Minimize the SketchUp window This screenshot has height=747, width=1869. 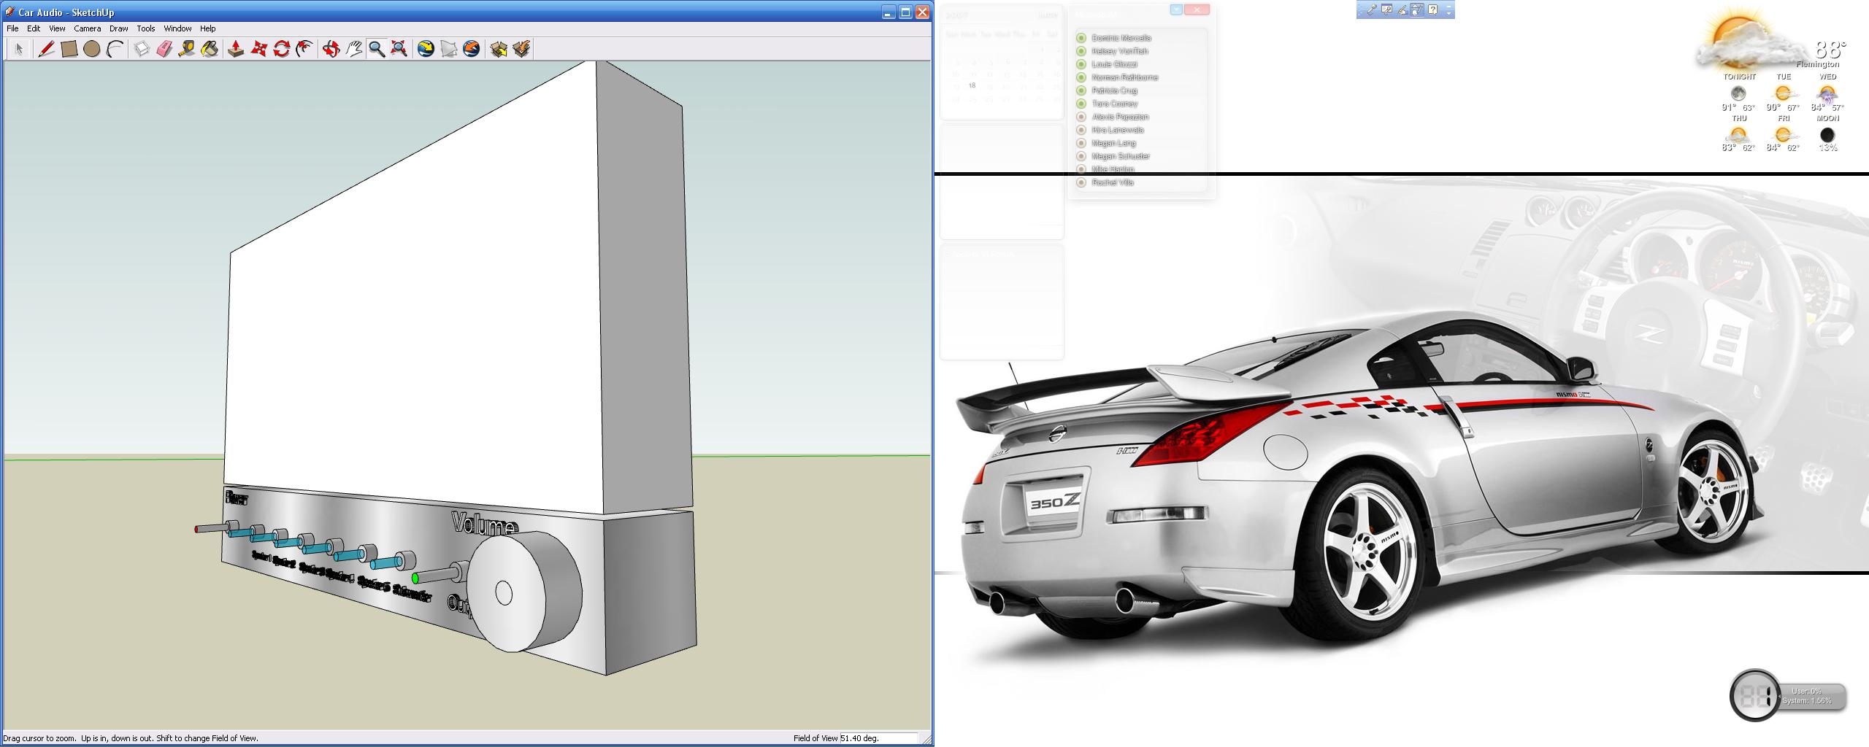(x=888, y=12)
